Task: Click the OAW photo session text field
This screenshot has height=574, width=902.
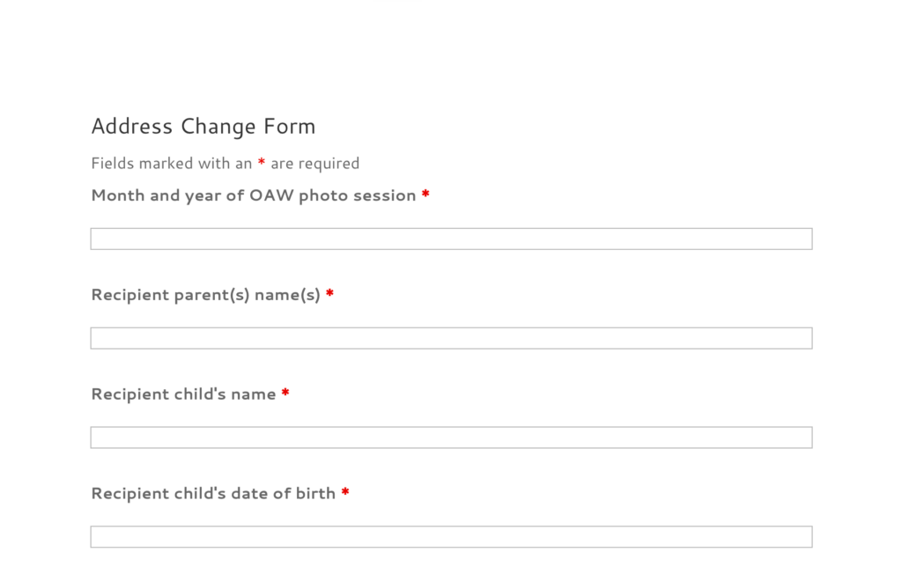Action: pyautogui.click(x=451, y=239)
